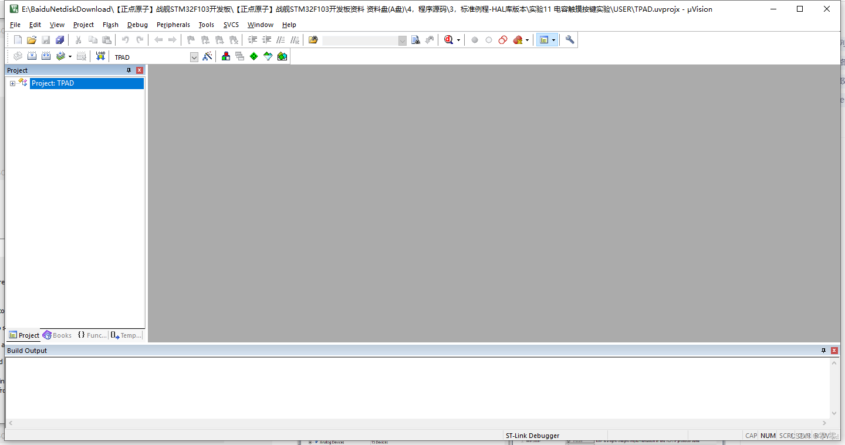Open the Edit menu
The image size is (845, 445).
click(x=35, y=25)
